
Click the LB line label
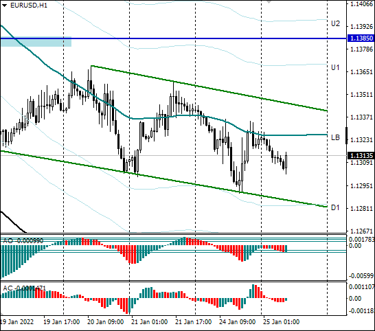[x=335, y=137]
